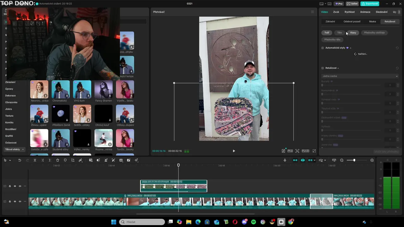Click the delete trash icon
Viewport: 404px width, 227px height.
coord(57,160)
